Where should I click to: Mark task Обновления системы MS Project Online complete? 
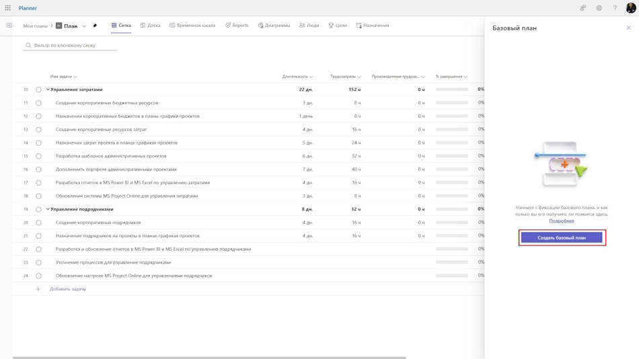(x=38, y=196)
